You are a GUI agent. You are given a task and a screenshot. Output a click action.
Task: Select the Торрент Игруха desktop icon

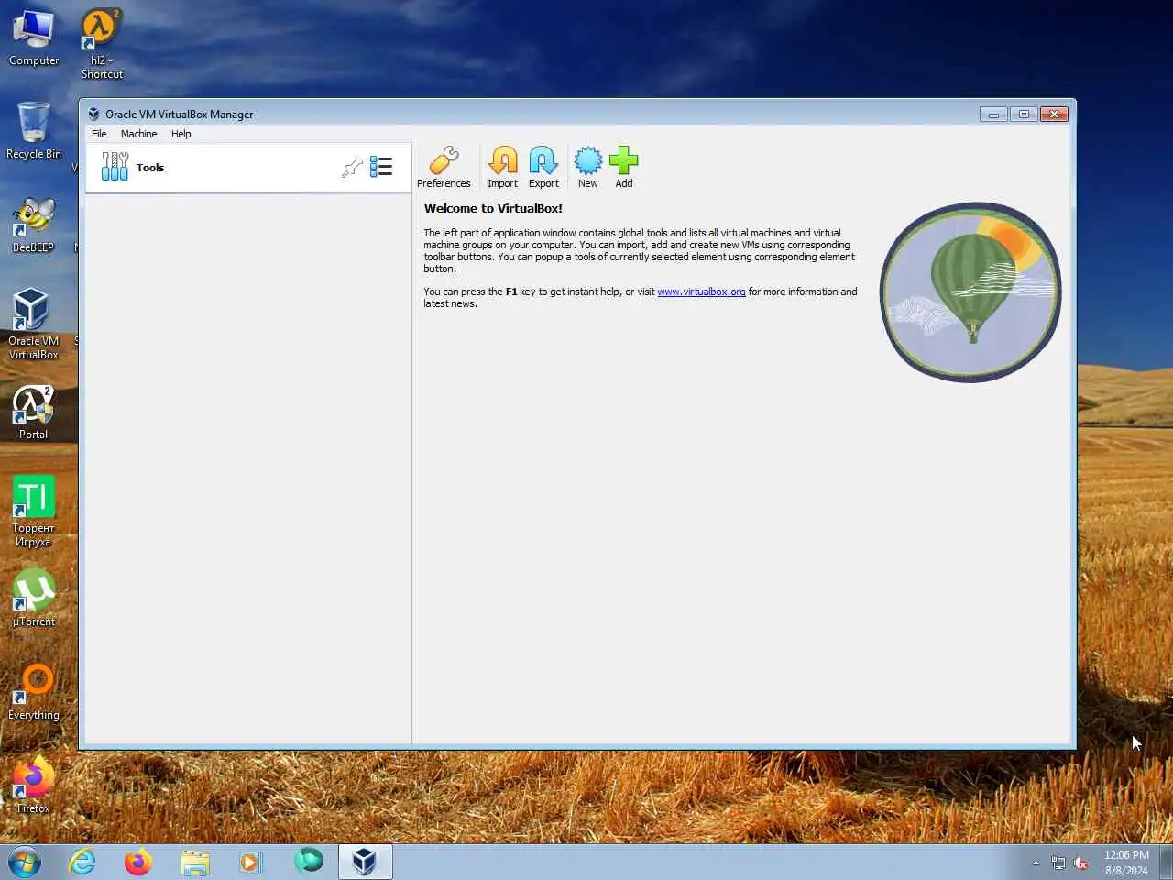[x=34, y=511]
